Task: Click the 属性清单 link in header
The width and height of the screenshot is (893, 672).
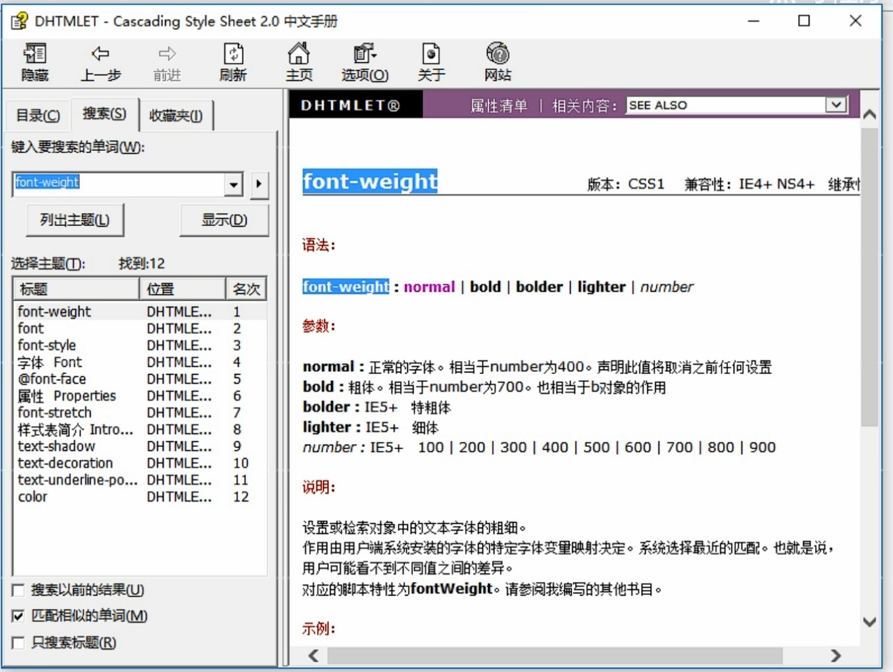Action: pos(499,106)
